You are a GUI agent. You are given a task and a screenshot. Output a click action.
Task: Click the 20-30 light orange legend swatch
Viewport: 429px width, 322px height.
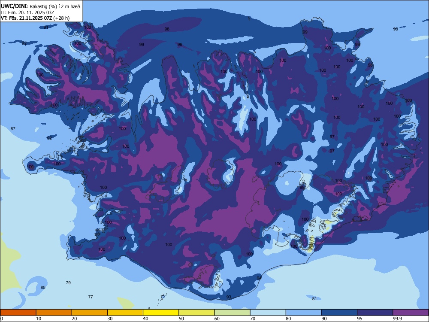(x=90, y=313)
